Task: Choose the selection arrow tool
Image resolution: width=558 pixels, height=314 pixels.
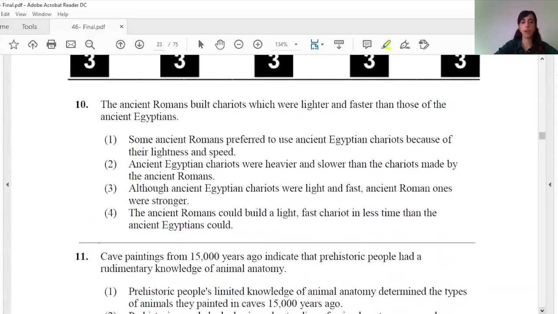Action: (201, 44)
